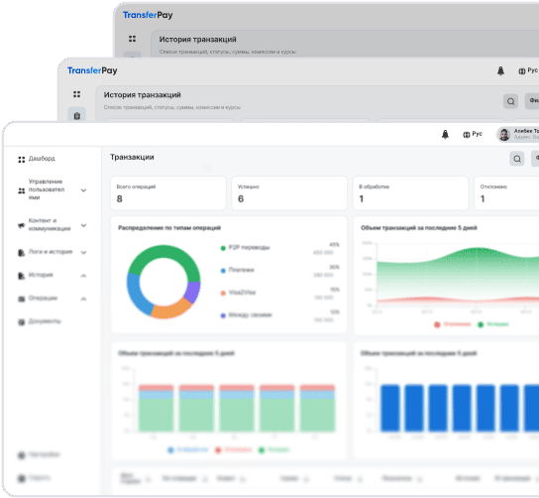Screen dimensions: 539x498
Task: Click the Всего операций card
Action: pos(168,193)
